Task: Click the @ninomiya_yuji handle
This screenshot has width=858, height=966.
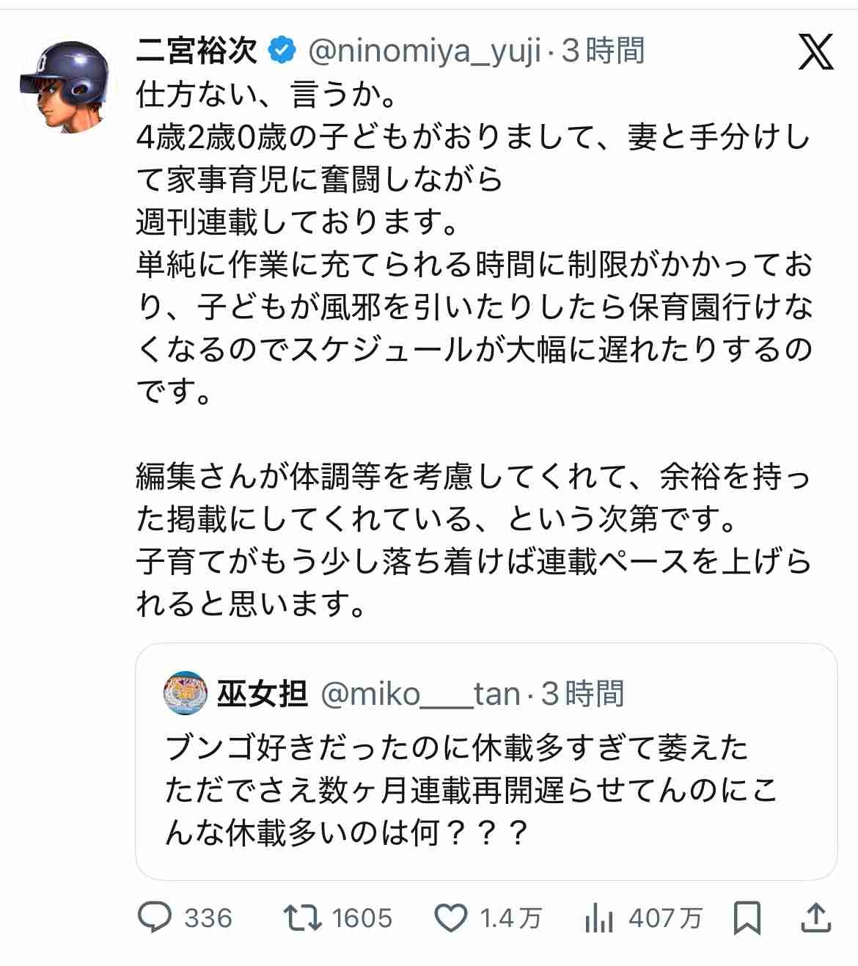Action: (x=424, y=51)
